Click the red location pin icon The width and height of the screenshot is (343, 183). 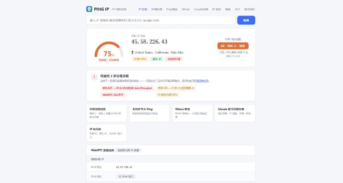click(x=132, y=52)
